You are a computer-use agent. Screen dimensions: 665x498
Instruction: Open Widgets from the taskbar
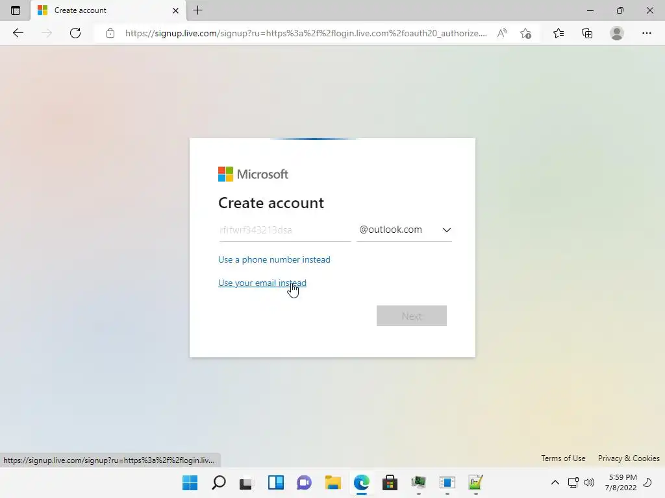click(x=275, y=482)
